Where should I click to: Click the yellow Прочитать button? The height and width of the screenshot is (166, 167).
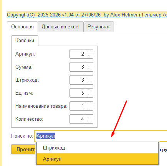click(24, 149)
